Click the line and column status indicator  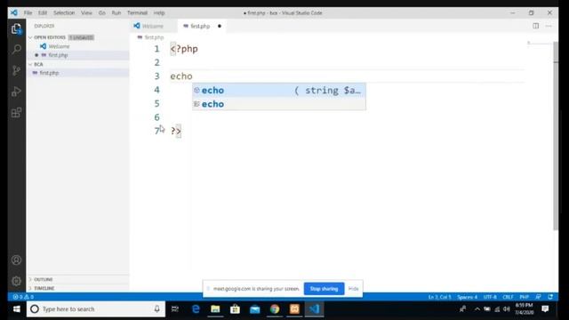[439, 297]
